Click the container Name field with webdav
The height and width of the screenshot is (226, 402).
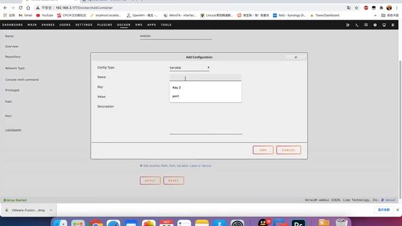176,36
